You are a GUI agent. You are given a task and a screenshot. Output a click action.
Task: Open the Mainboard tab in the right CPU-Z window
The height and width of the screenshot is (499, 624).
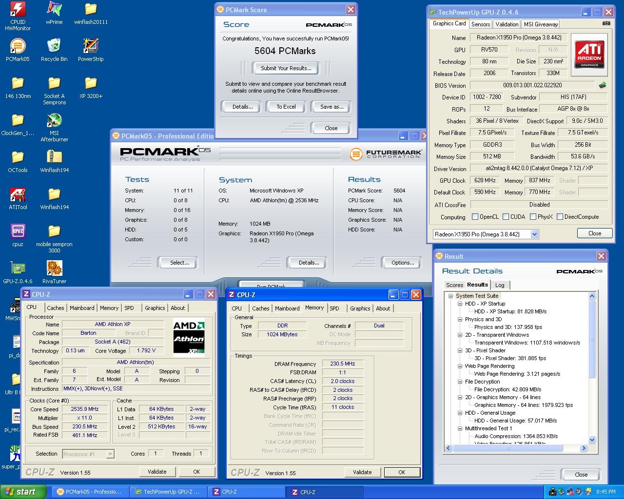pyautogui.click(x=287, y=308)
